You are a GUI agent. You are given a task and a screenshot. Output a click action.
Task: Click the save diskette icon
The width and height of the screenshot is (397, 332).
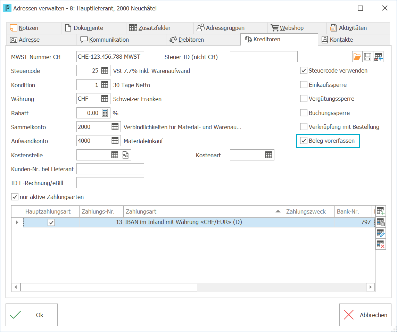tap(367, 57)
